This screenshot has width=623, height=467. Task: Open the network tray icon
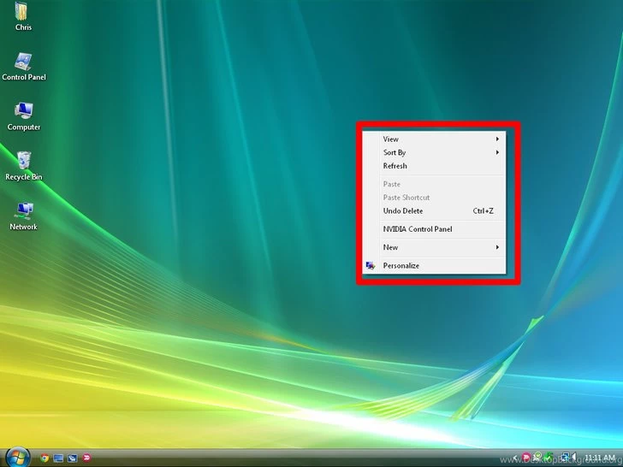(x=564, y=457)
